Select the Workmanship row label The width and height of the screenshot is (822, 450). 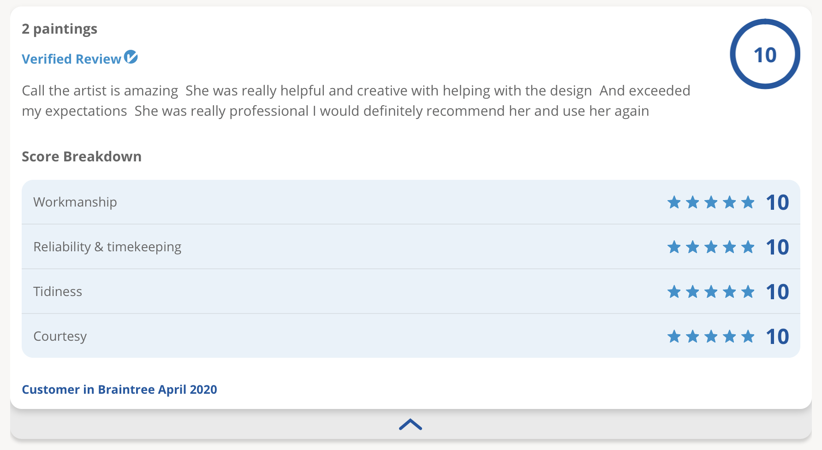[x=75, y=202]
